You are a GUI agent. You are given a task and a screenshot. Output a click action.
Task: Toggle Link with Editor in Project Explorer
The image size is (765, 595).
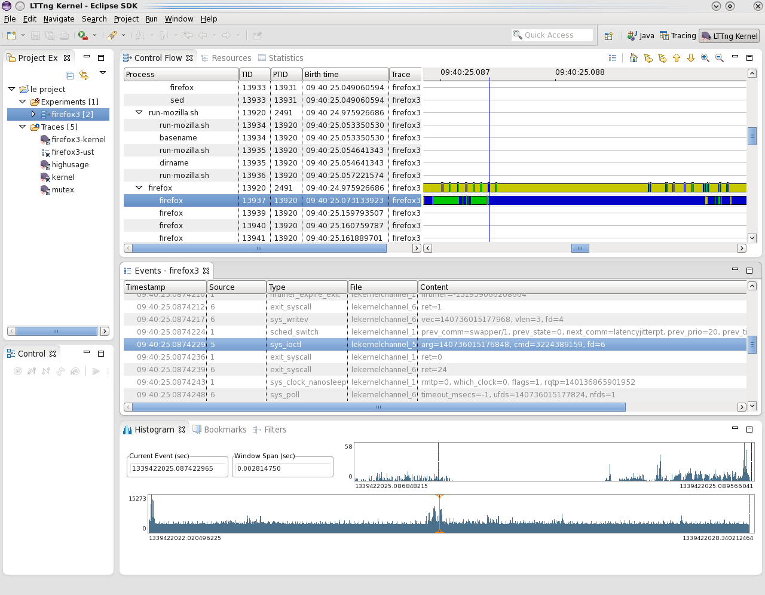pyautogui.click(x=84, y=75)
